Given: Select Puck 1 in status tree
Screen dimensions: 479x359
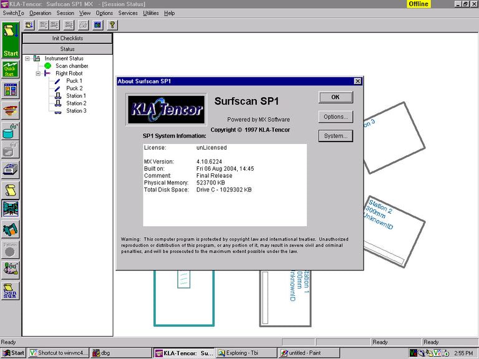Looking at the screenshot, I should 74,81.
